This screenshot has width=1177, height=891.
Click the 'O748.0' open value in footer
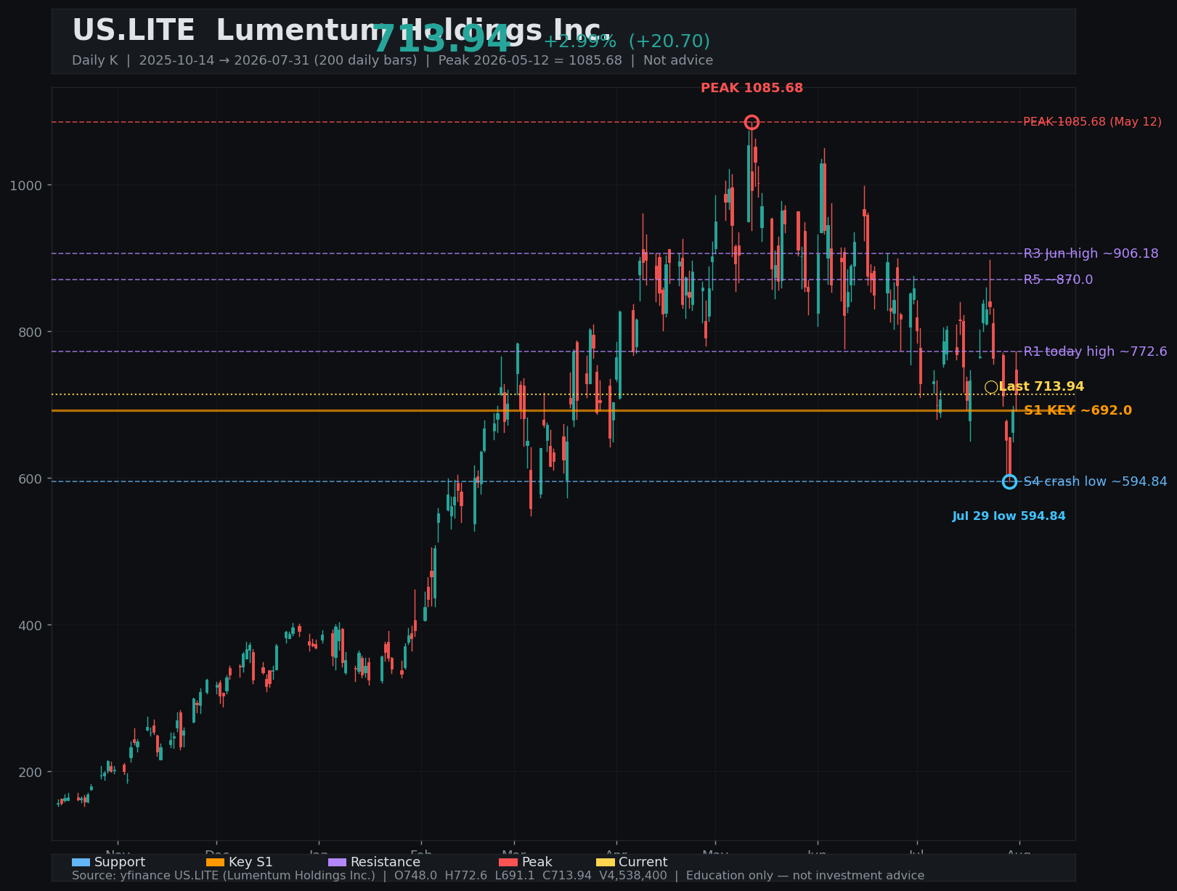coord(415,876)
